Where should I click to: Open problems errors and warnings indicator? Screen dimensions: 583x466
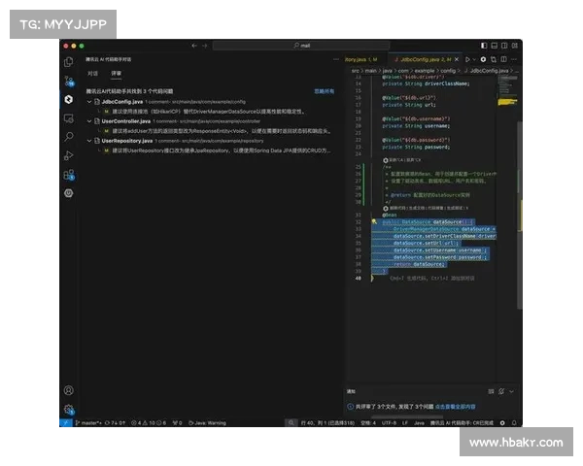[x=149, y=423]
